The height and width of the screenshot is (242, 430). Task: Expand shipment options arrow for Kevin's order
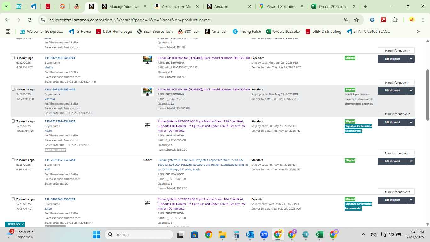click(411, 122)
